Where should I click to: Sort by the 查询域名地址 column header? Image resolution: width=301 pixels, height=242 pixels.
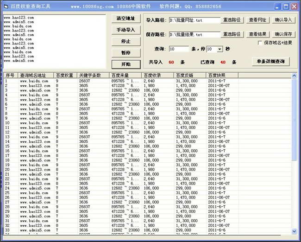pyautogui.click(x=36, y=76)
